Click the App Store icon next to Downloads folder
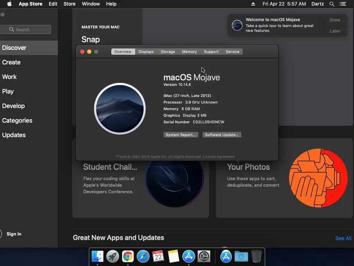The width and height of the screenshot is (354, 266). 226,256
